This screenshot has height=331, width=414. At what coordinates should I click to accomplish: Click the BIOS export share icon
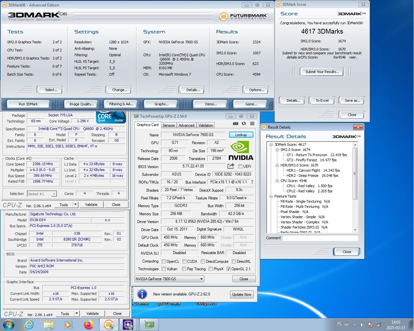click(x=231, y=166)
